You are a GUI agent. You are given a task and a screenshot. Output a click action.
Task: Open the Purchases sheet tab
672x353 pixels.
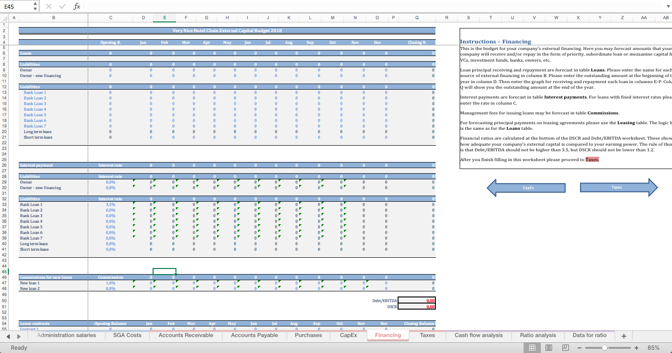[x=308, y=335]
